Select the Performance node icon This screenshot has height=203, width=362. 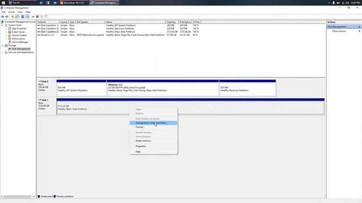coord(10,39)
